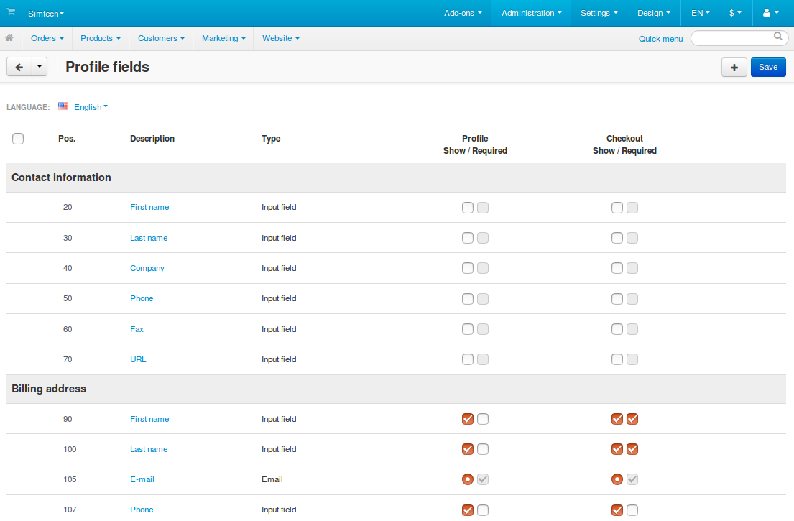794x521 pixels.
Task: Open the Quick menu link
Action: tap(660, 39)
